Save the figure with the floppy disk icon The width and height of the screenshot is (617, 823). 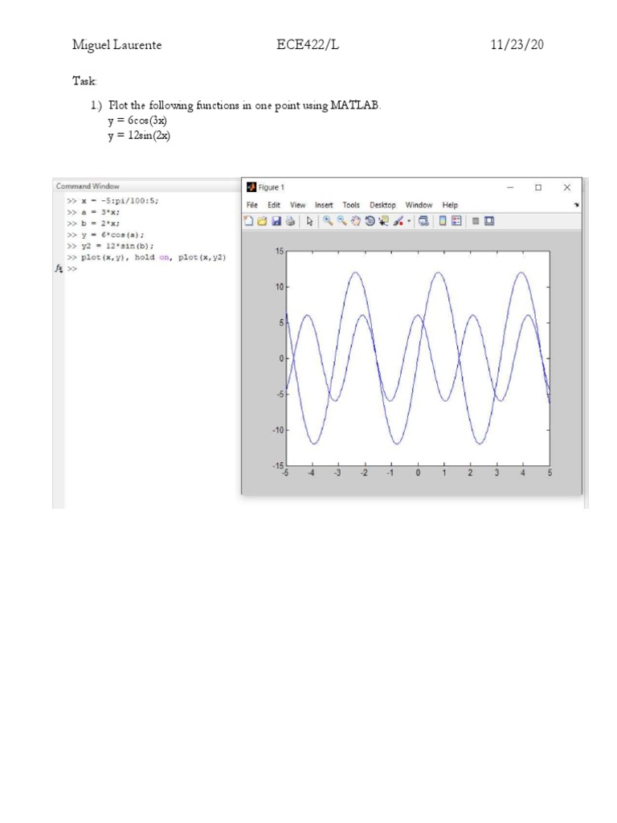[276, 221]
